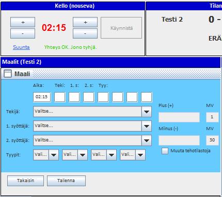Screen dimensions: 222x197
Task: Open the first Tyypit dropdown
Action: (46, 155)
